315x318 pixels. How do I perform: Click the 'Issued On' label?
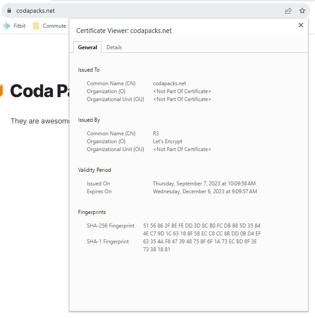[x=98, y=184]
